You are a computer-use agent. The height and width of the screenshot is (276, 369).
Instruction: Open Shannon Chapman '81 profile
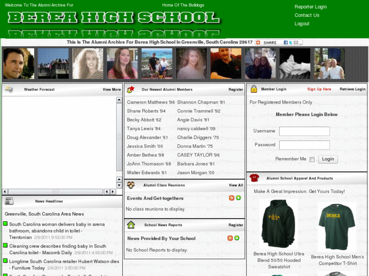[x=201, y=102]
